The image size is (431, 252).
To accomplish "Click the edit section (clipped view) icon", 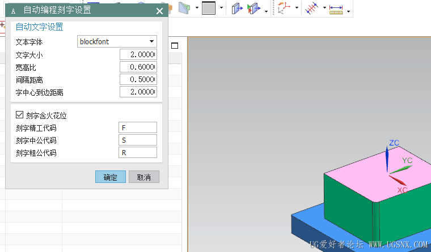I will point(184,8).
